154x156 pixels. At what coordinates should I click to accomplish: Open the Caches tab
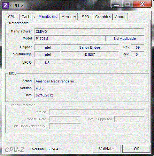coord(28,17)
